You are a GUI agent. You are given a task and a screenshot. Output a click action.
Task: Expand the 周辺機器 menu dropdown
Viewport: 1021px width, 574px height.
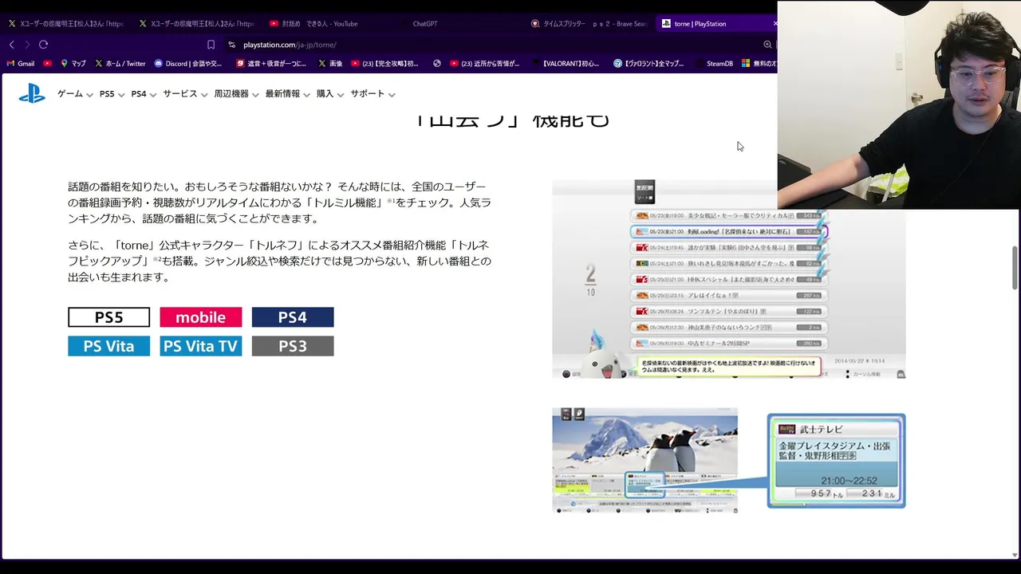pos(236,94)
